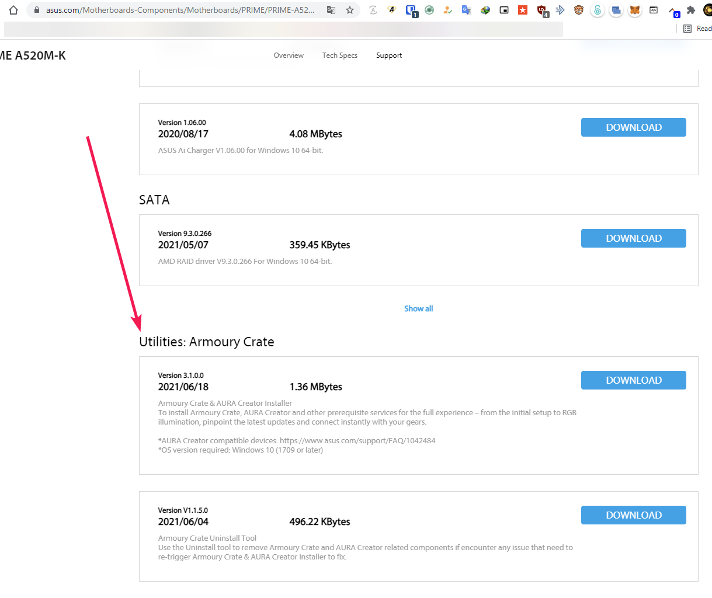The height and width of the screenshot is (598, 712).
Task: Click the 359.45 KBytes file size
Action: (x=320, y=245)
